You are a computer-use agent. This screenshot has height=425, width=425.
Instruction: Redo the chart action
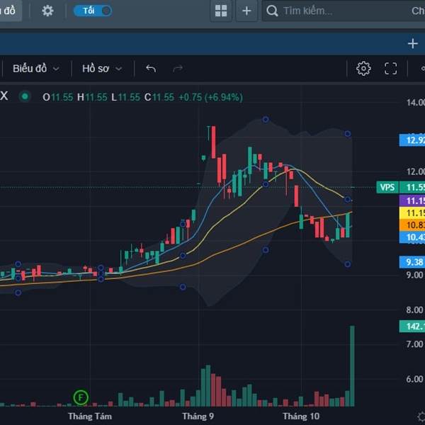pyautogui.click(x=178, y=69)
